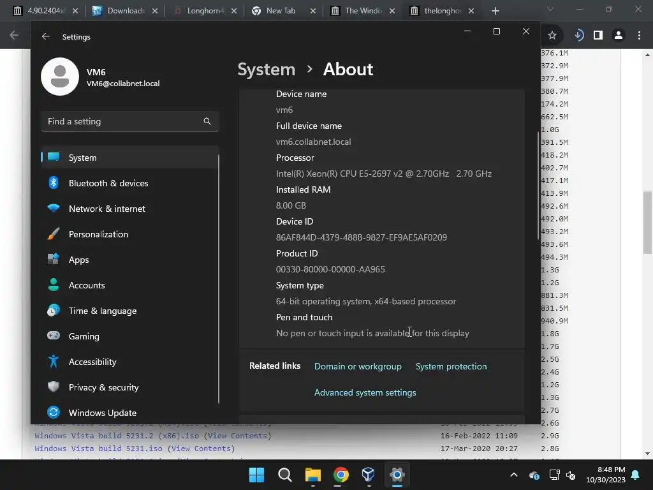The height and width of the screenshot is (490, 653).
Task: Open File Explorer from the taskbar
Action: [312, 475]
